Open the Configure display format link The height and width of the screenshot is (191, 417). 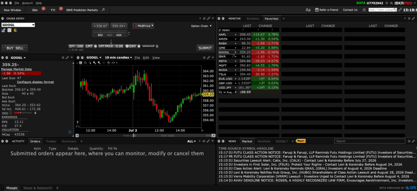(35, 82)
